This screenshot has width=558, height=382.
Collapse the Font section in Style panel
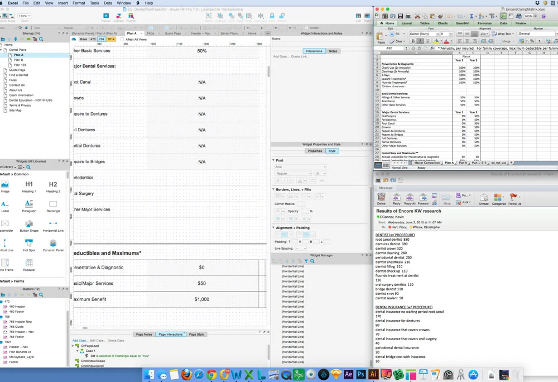point(273,160)
